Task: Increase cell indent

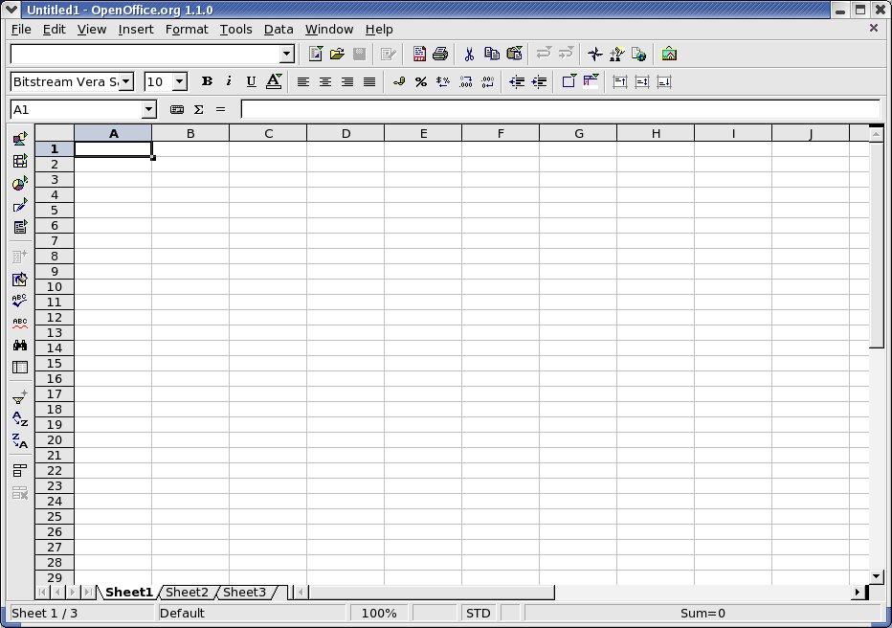Action: 539,81
